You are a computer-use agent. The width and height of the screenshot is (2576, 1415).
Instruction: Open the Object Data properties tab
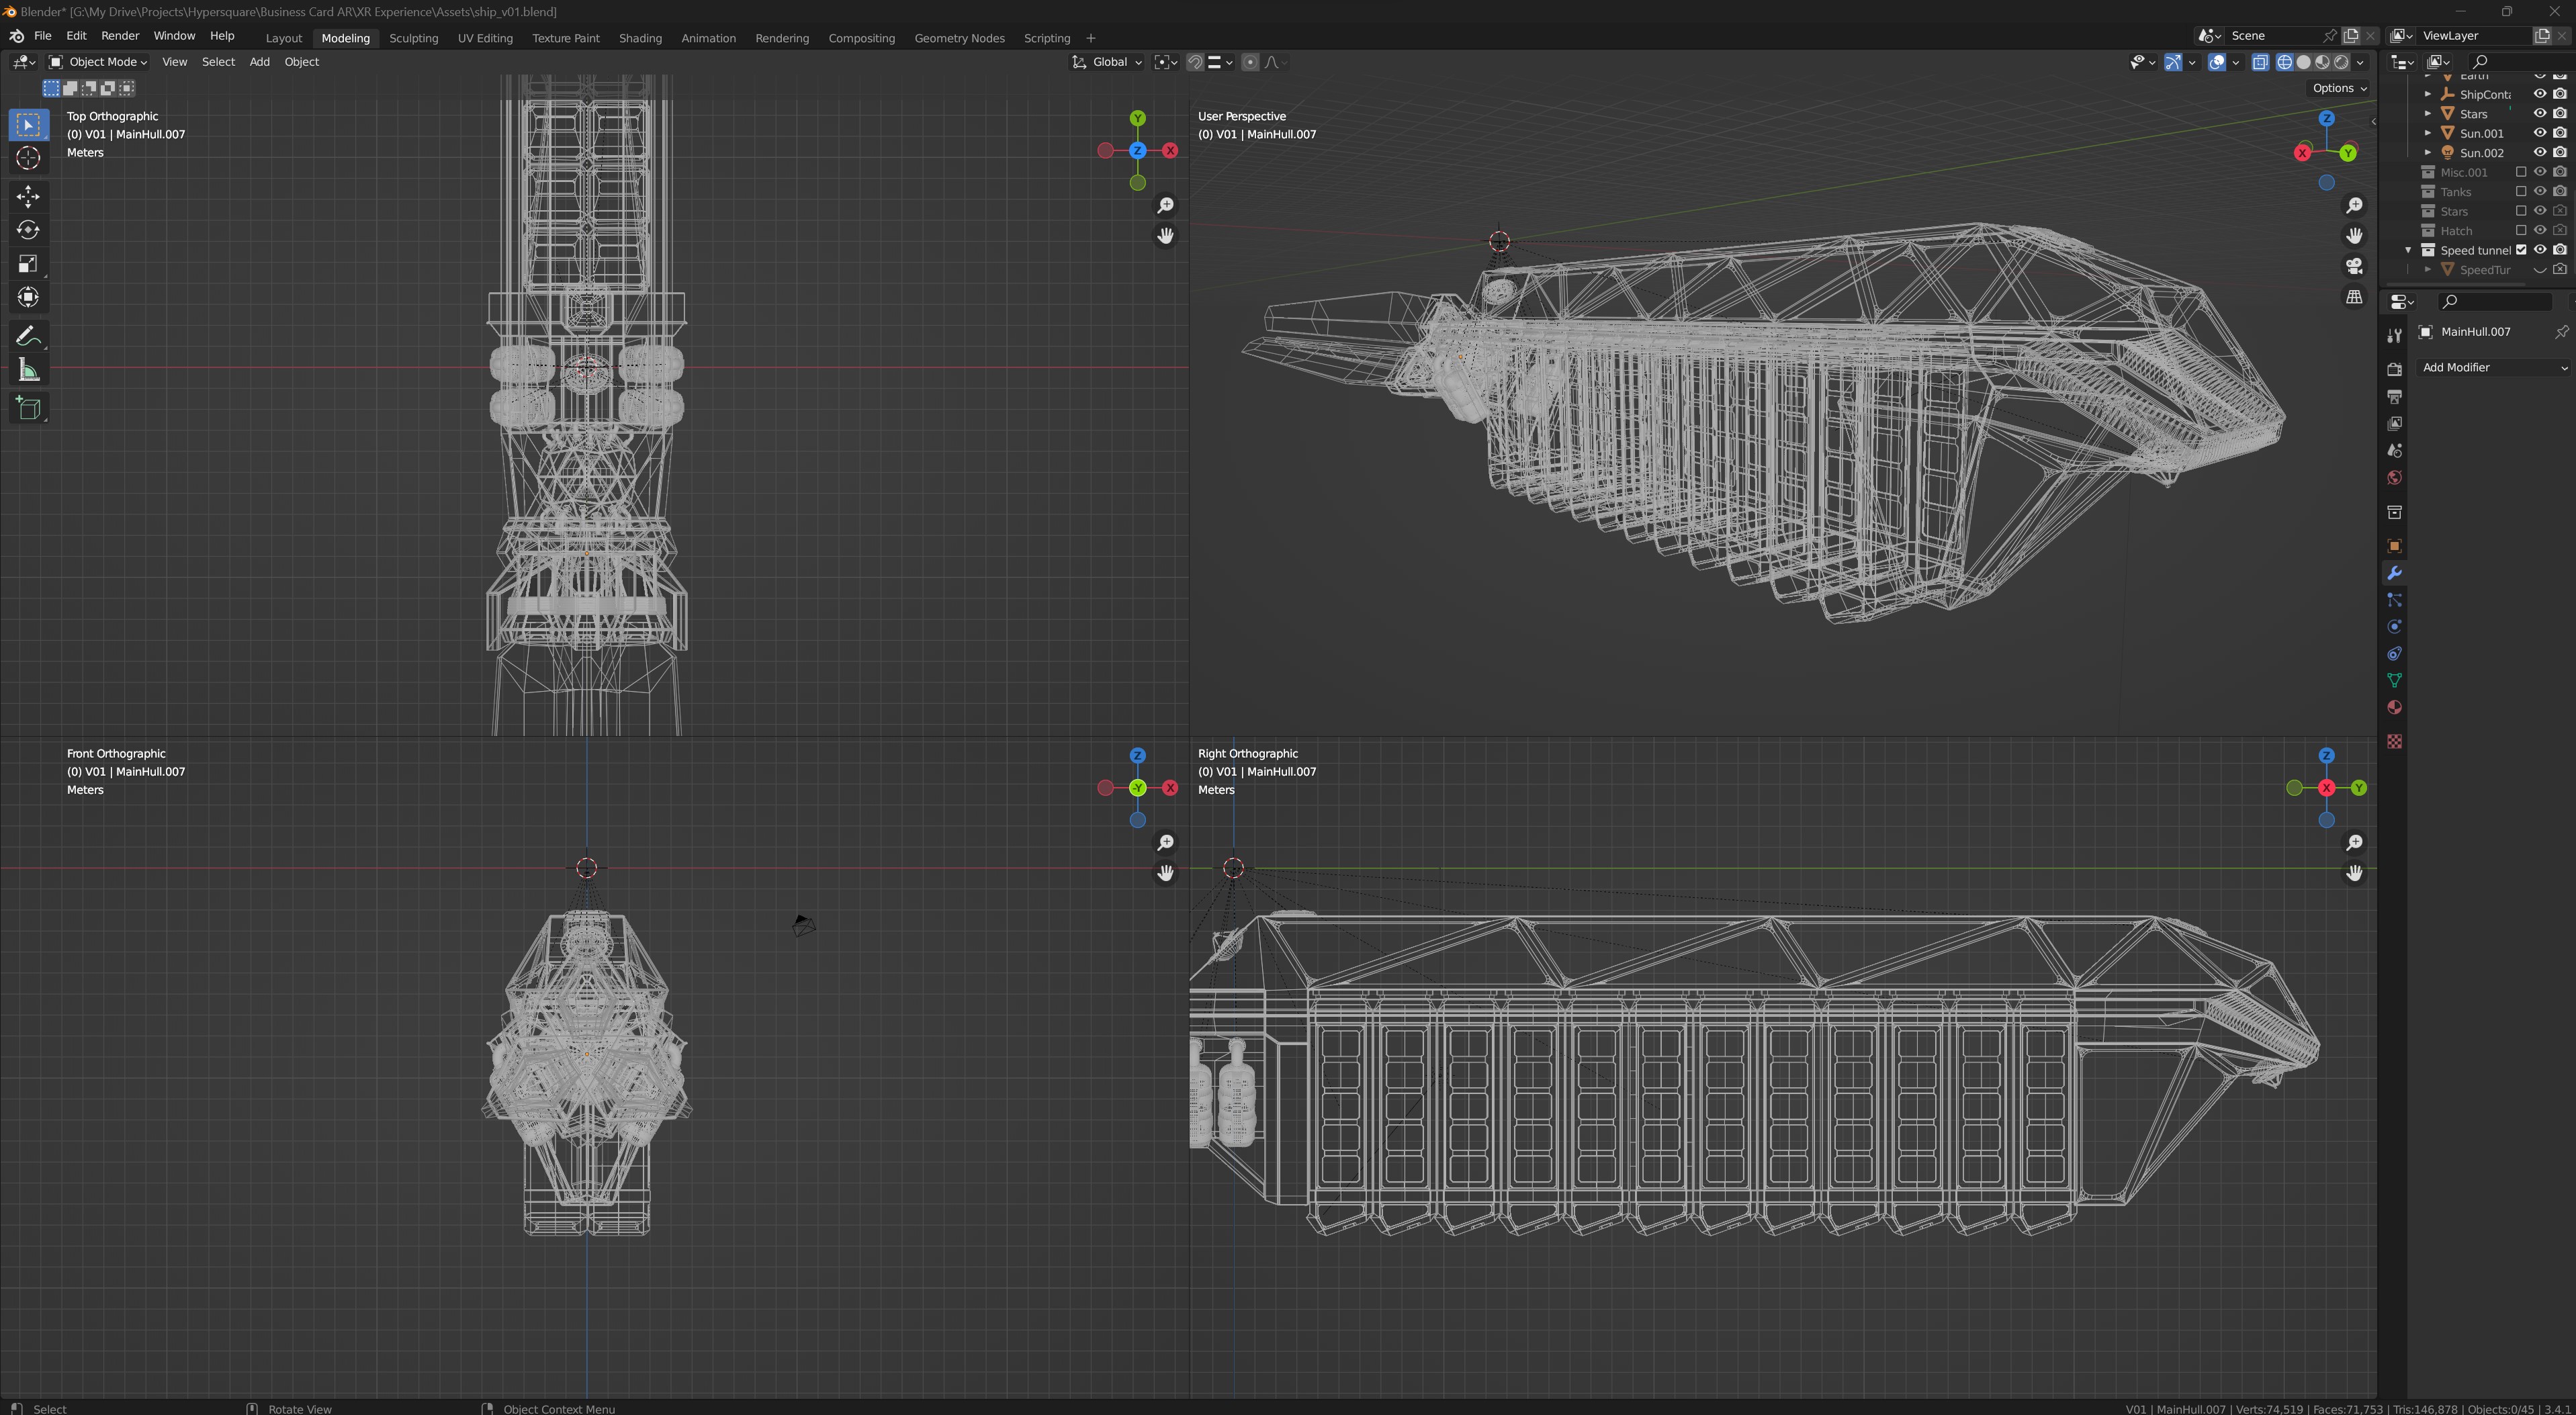coord(2394,681)
